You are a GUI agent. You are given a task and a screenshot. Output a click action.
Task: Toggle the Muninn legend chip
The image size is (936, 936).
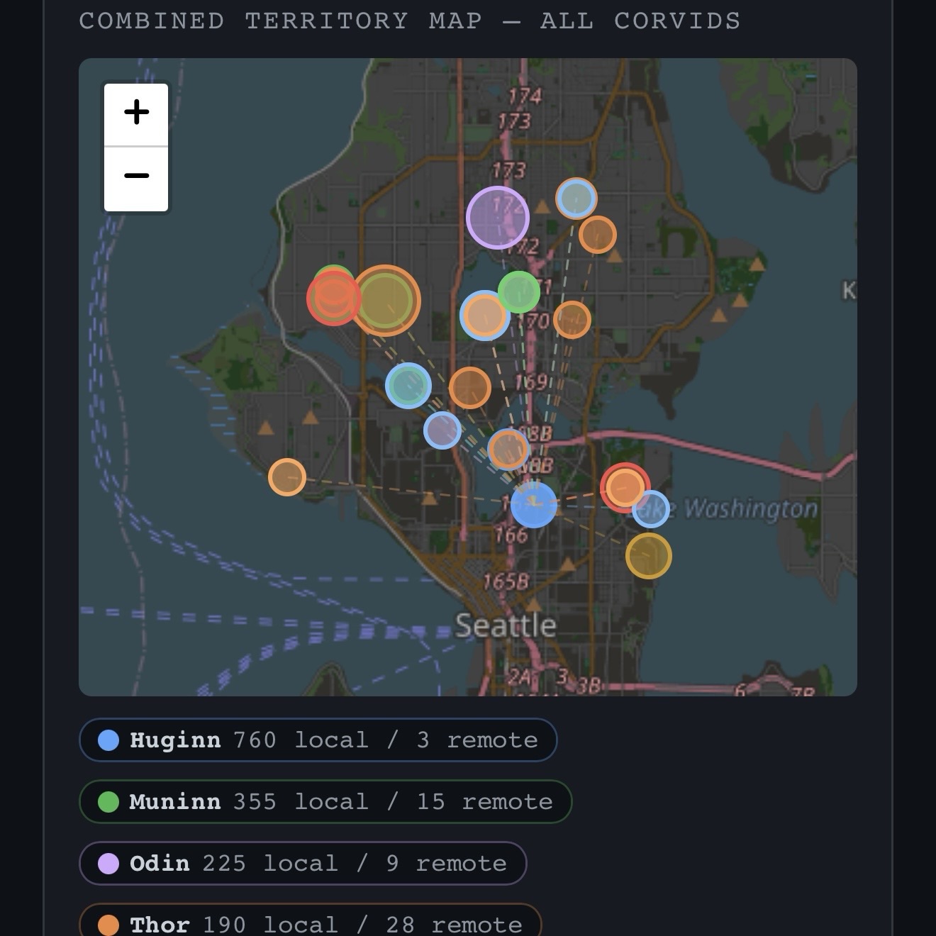[x=325, y=801]
